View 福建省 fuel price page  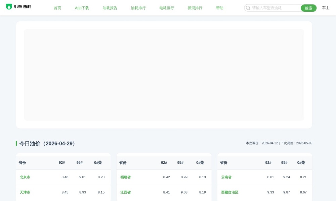click(125, 177)
